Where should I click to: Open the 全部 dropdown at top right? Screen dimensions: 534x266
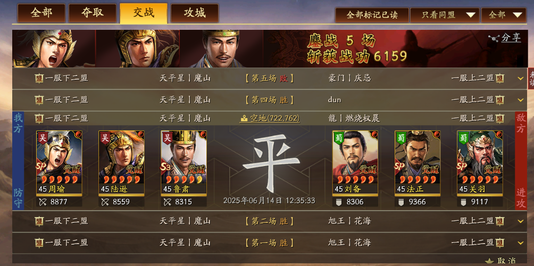point(504,15)
